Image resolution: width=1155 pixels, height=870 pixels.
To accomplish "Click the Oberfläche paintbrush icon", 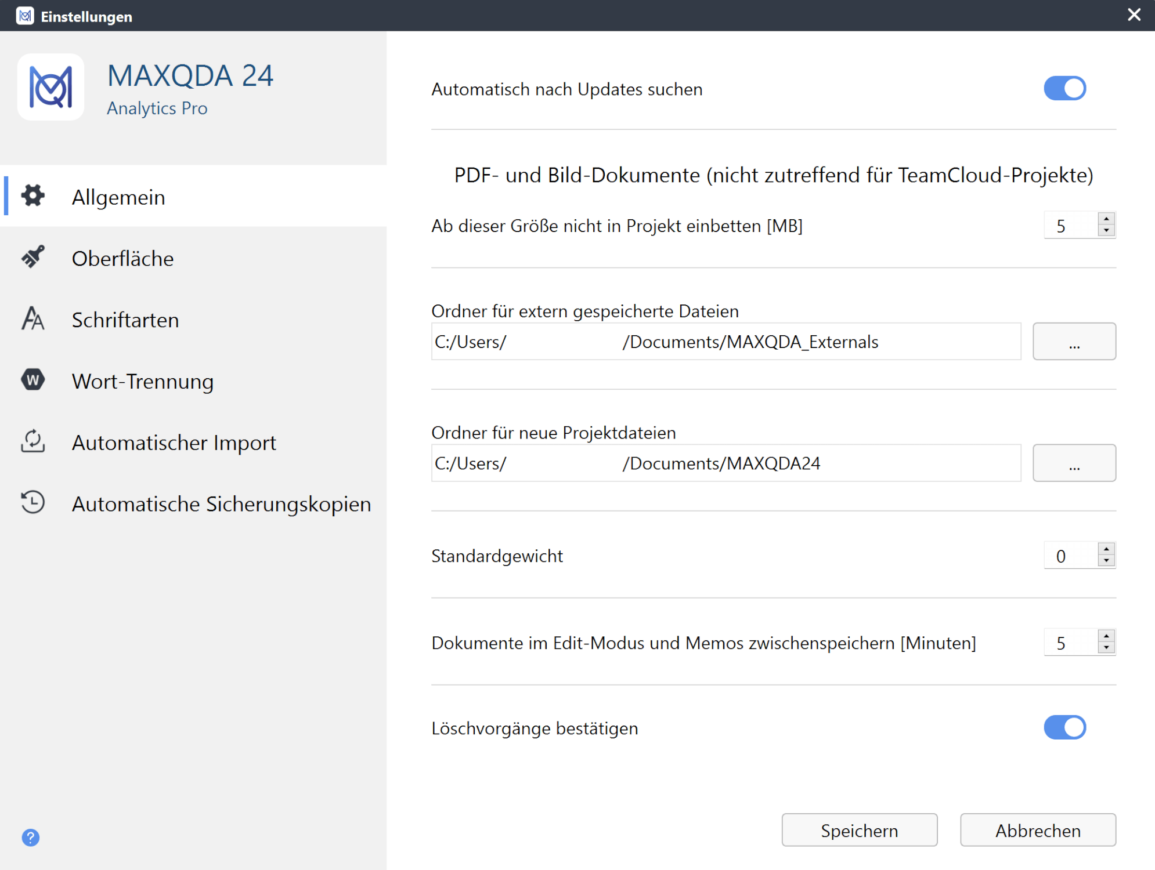I will (33, 257).
